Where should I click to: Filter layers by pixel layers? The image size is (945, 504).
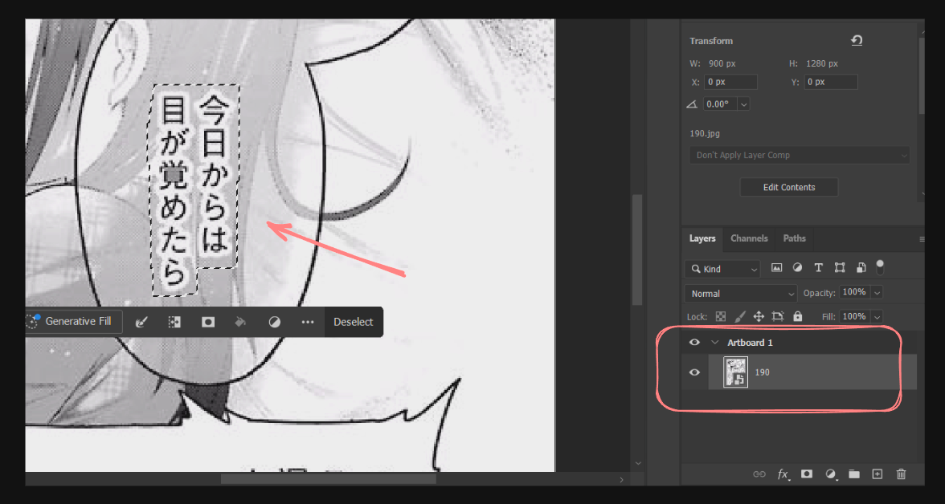point(776,268)
